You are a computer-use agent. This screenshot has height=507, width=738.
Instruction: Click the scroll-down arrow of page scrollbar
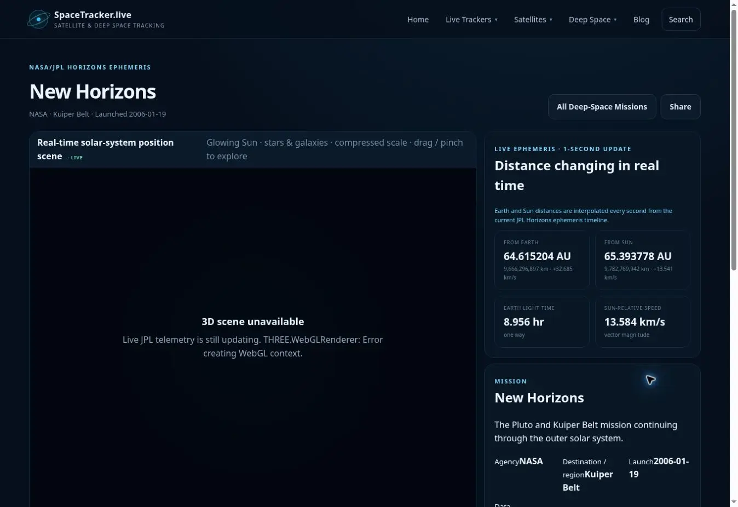(x=734, y=502)
